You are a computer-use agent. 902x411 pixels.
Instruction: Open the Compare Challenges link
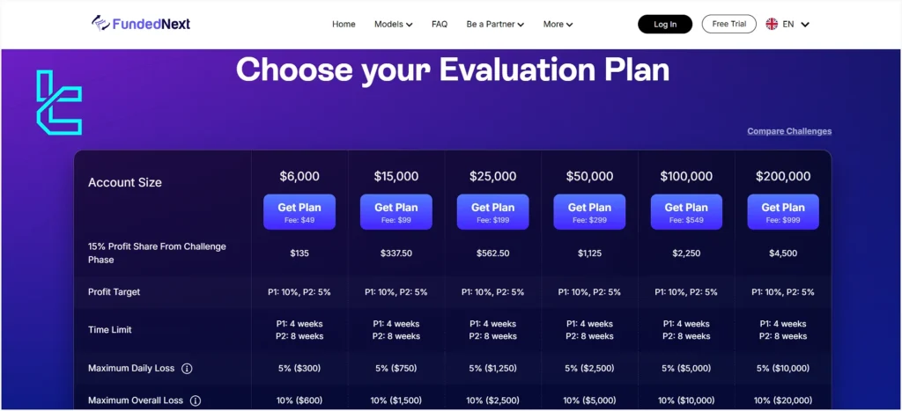click(x=789, y=131)
